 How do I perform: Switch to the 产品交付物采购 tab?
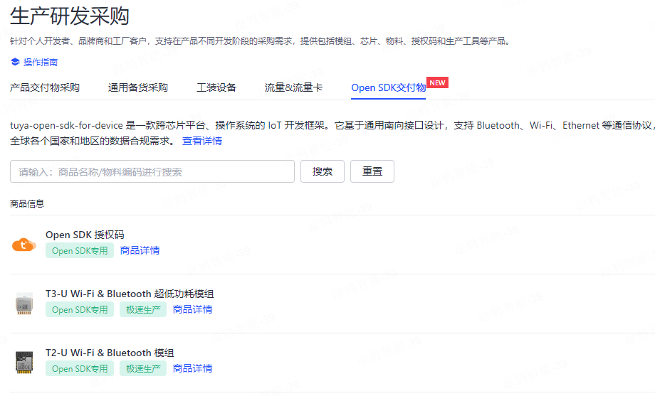(45, 87)
